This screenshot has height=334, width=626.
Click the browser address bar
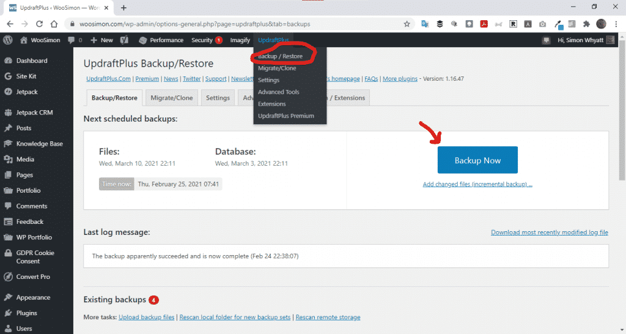coord(240,24)
